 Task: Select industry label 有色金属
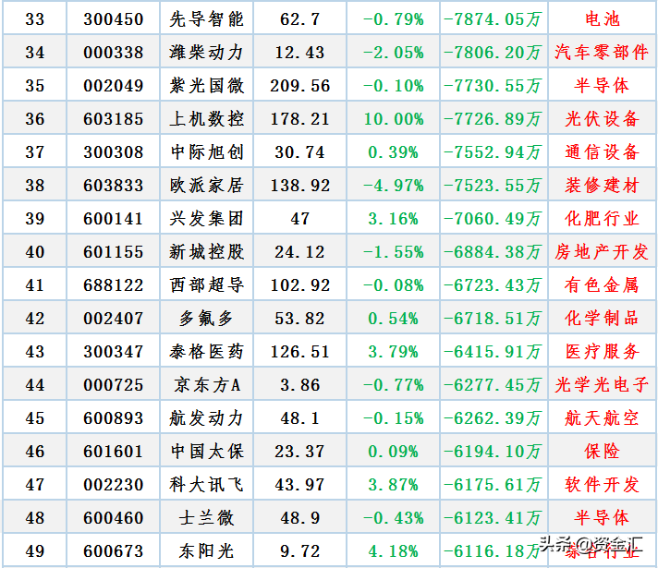[603, 285]
